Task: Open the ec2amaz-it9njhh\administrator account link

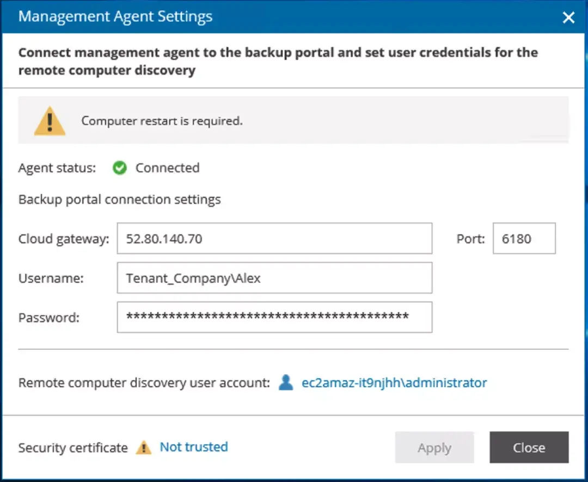Action: coord(394,382)
